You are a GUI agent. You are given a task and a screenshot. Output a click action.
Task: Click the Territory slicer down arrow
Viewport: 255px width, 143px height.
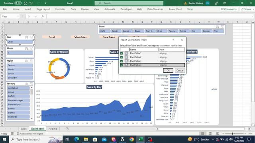tap(31, 118)
